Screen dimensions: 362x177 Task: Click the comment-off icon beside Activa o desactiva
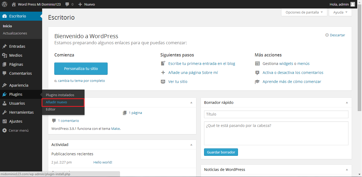(257, 73)
